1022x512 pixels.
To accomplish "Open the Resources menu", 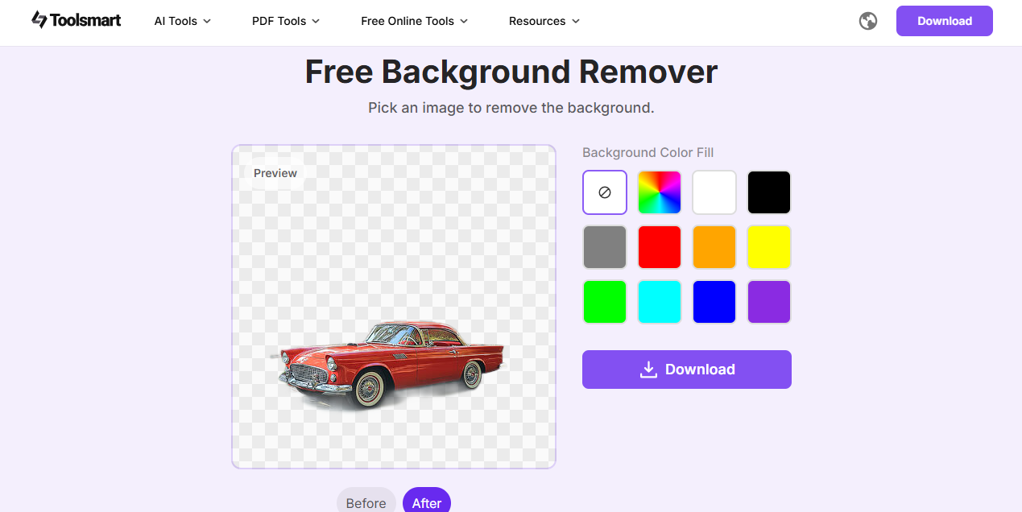I will [544, 21].
